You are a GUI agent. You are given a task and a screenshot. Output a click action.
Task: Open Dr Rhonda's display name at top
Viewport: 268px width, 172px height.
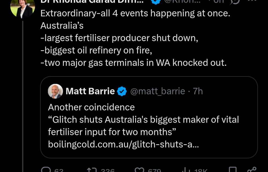point(92,2)
